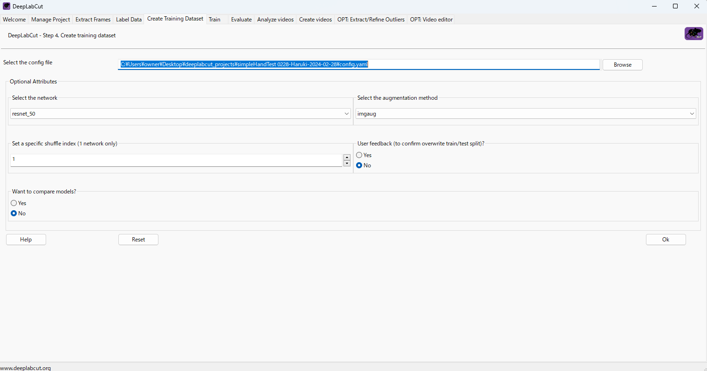707x371 pixels.
Task: Click the DeepLabCut title bar app icon
Action: pyautogui.click(x=7, y=6)
